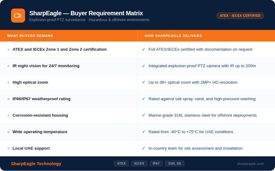This screenshot has width=275, height=171.
Task: Click checkmark beside Marine-grade 316L steel
Action: pos(144,115)
